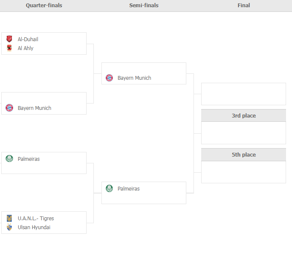Screen dimensions: 292x258
Task: Click Bayern Munich crest in quarter-finals
Action: (9, 108)
